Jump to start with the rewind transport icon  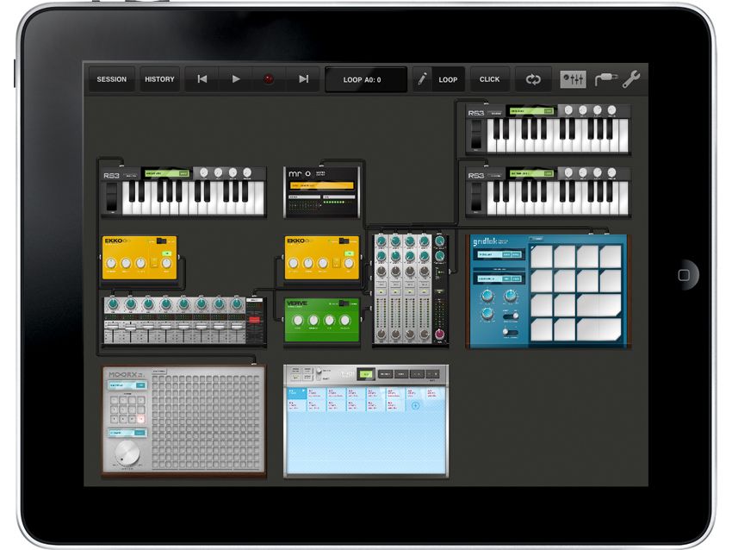(202, 78)
